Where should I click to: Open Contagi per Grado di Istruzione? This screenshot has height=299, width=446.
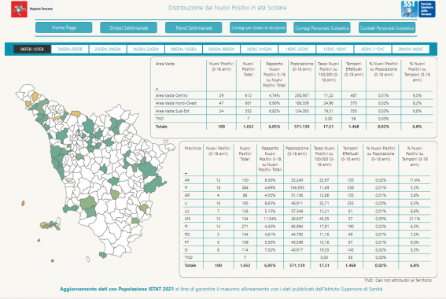(258, 28)
